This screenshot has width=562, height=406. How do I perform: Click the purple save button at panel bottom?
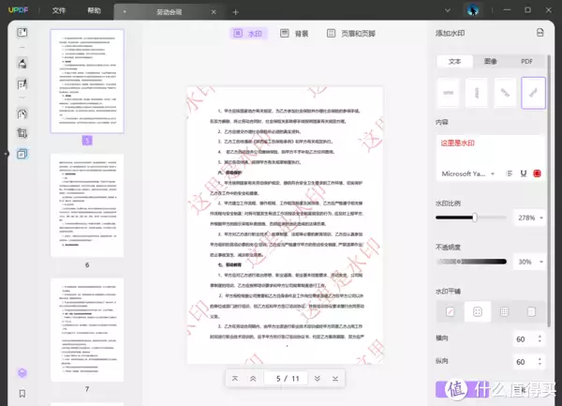click(x=463, y=389)
